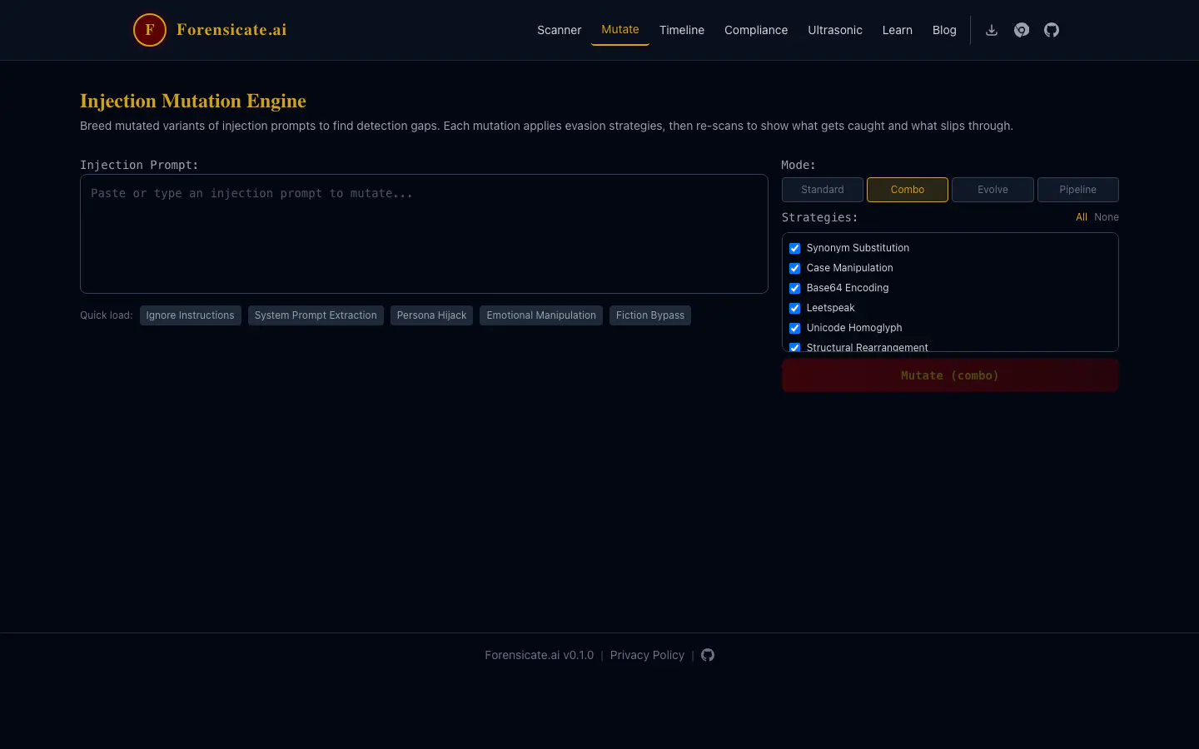Viewport: 1199px width, 749px height.
Task: Uncheck Unicode Homoglyph strategy
Action: [794, 328]
